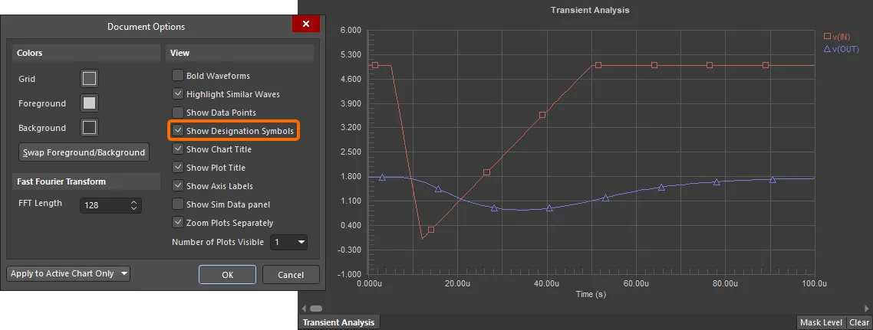Open Apply to Active Chart Only dropdown

[x=68, y=273]
